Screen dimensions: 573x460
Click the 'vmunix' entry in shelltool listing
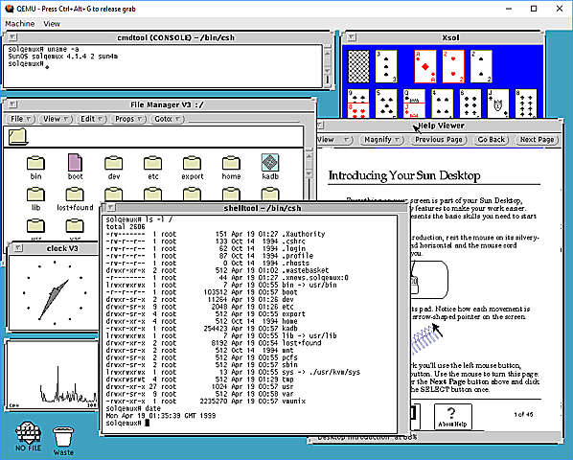click(293, 402)
